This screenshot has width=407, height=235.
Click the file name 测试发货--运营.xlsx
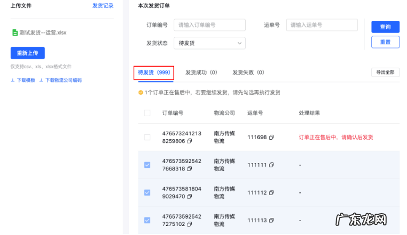point(43,33)
